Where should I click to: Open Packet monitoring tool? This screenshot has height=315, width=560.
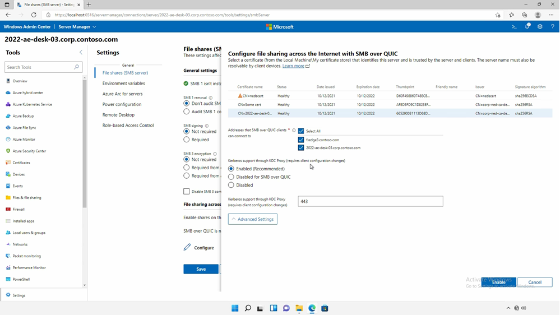point(26,256)
